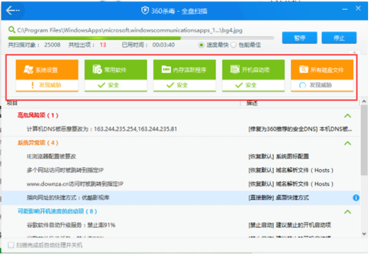Screen dimensions: 373x254
Task: Select the 性能最佳 radio option
Action: point(234,45)
